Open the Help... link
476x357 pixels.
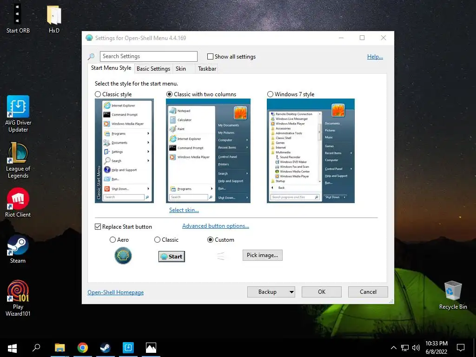coord(375,56)
